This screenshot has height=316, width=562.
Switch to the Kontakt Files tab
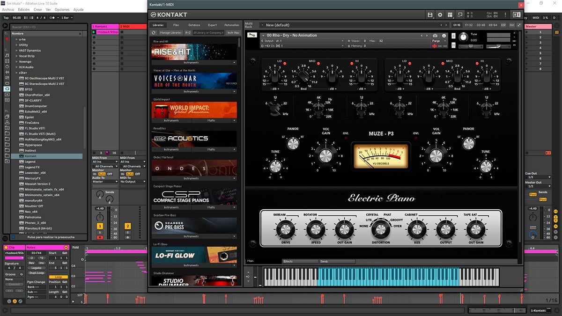[x=176, y=25]
